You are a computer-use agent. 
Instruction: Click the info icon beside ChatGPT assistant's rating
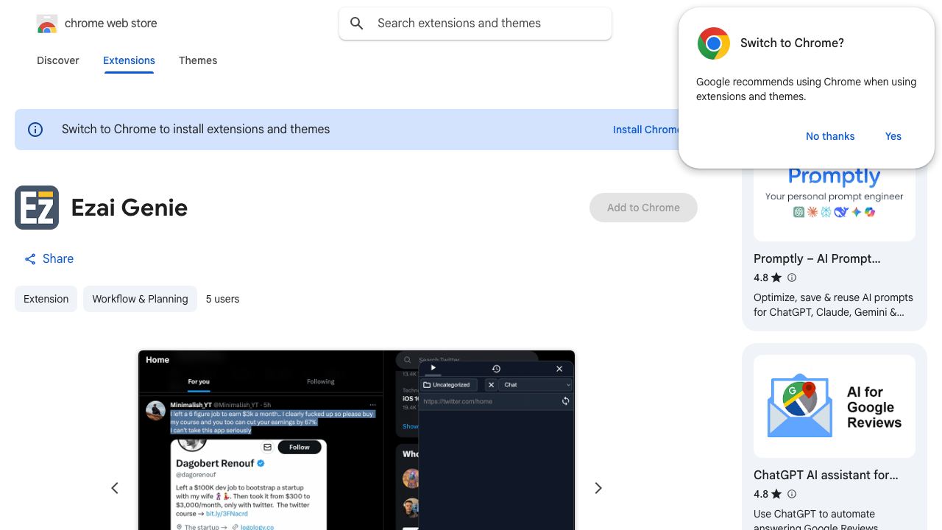[x=792, y=494]
